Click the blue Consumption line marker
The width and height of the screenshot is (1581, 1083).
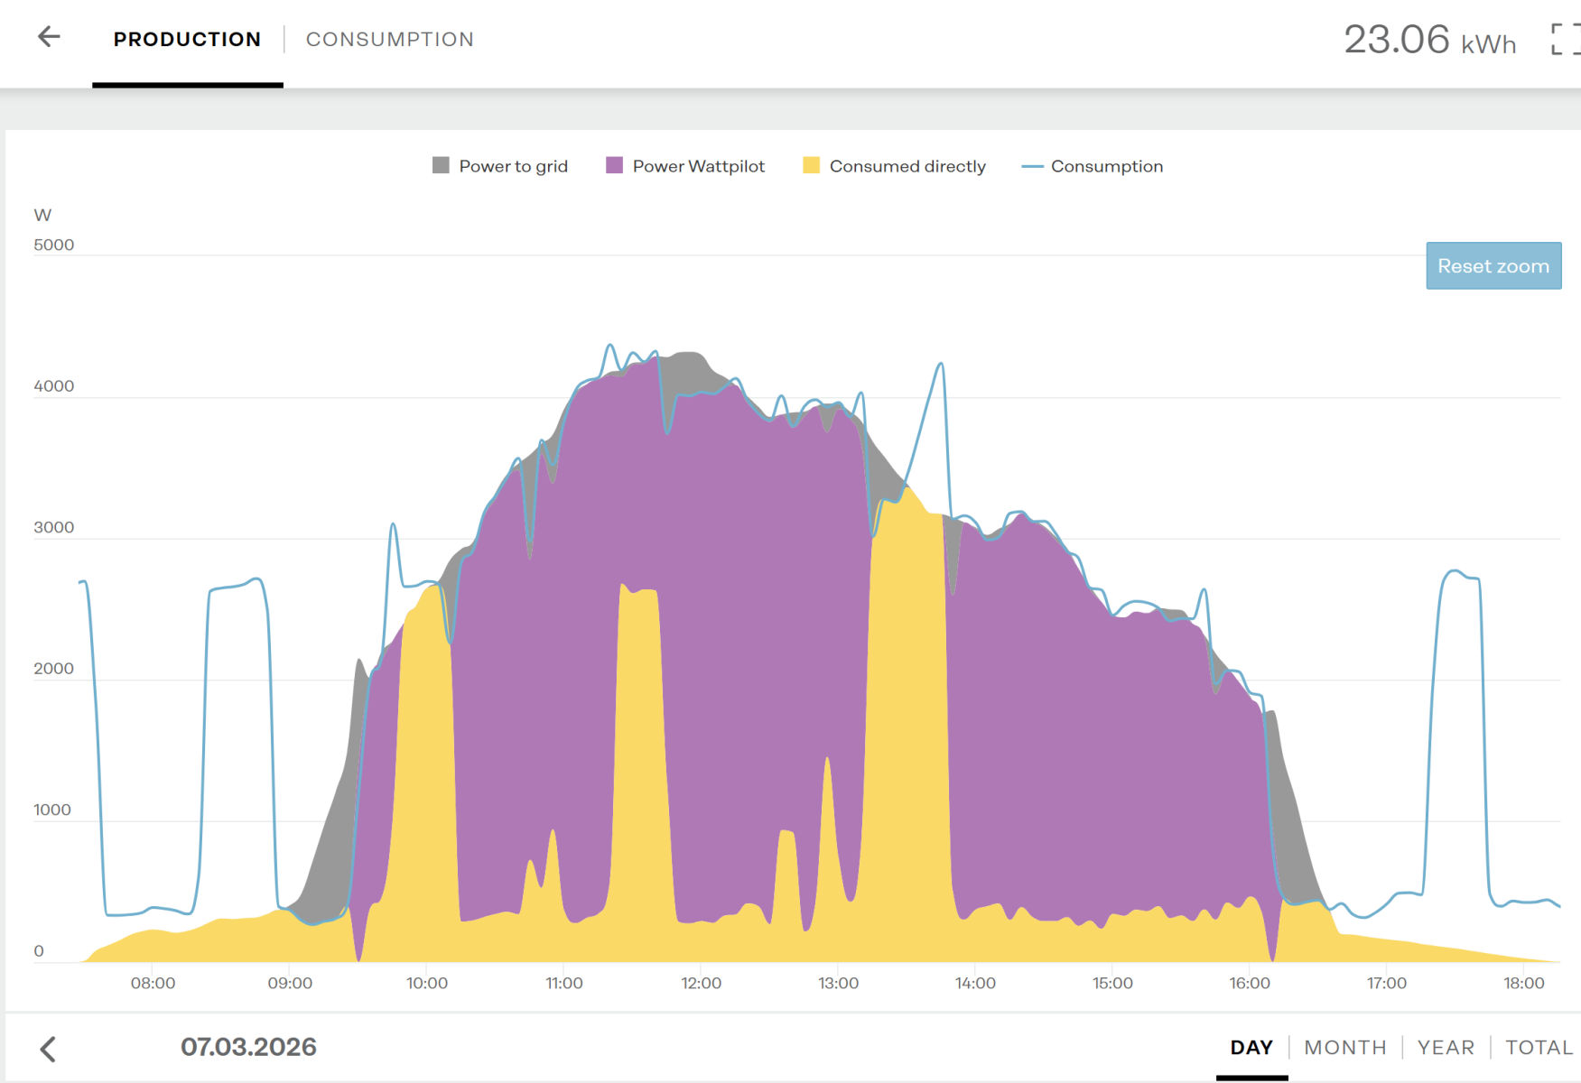[x=1032, y=166]
